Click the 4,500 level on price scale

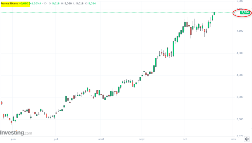point(240,53)
